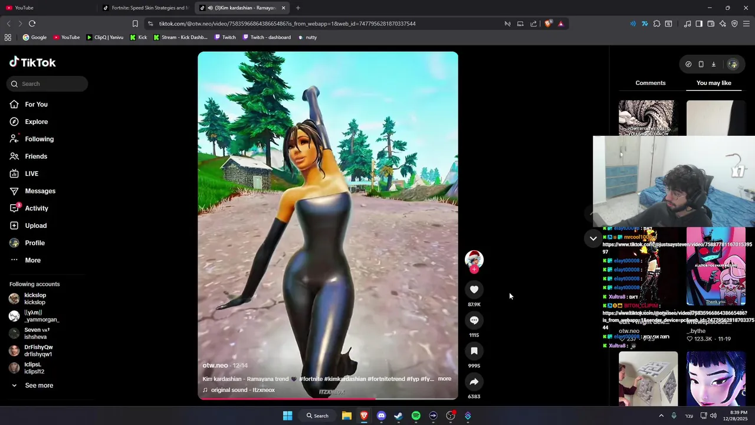Go to the Explore page
This screenshot has height=425, width=755.
point(37,122)
